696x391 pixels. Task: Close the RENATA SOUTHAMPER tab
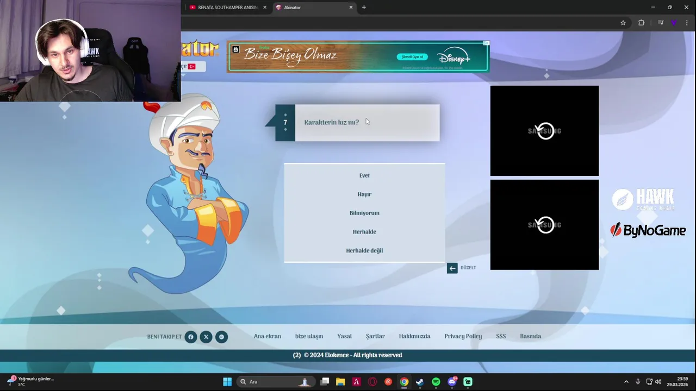click(265, 8)
